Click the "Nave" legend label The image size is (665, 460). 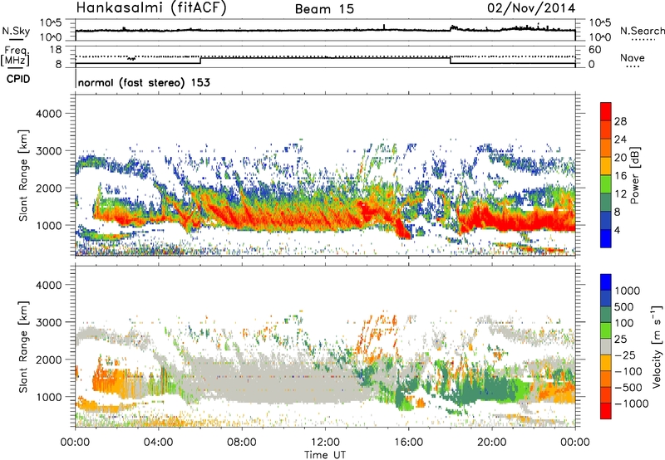tap(633, 58)
